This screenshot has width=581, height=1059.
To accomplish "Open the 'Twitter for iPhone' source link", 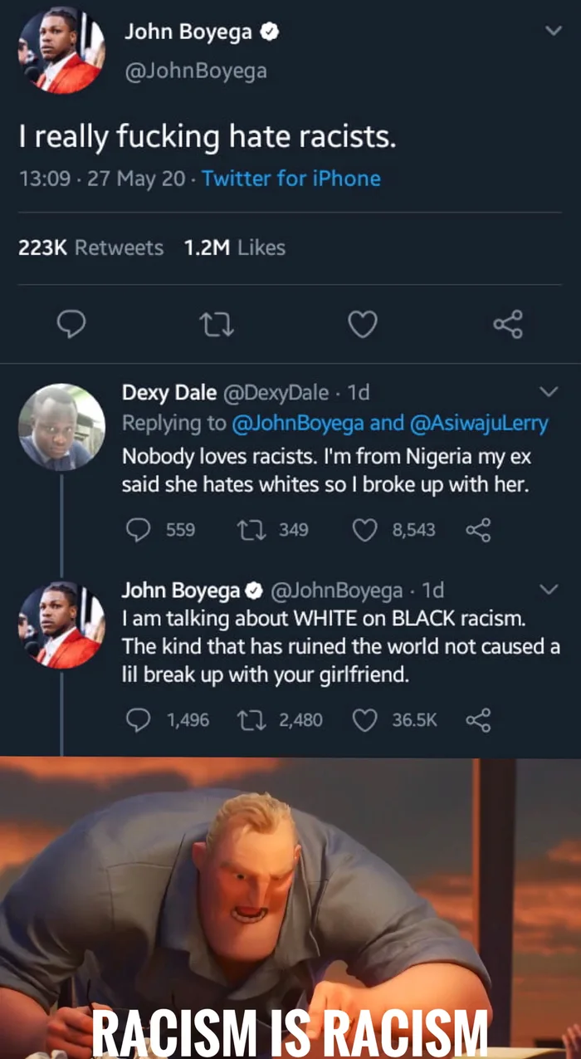I will 290,179.
